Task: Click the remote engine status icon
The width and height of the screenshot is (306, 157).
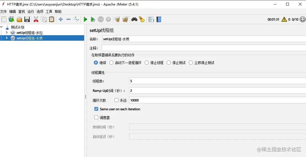Action: pyautogui.click(x=302, y=19)
